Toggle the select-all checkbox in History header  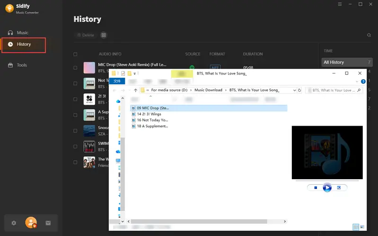(x=75, y=54)
